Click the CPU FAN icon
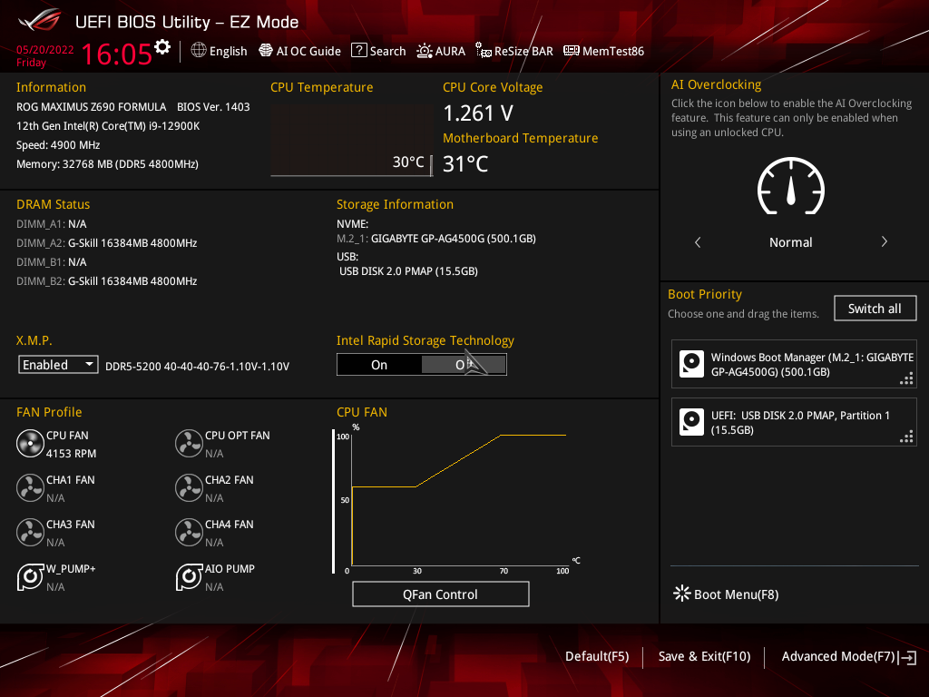Viewport: 929px width, 697px height. [x=30, y=443]
